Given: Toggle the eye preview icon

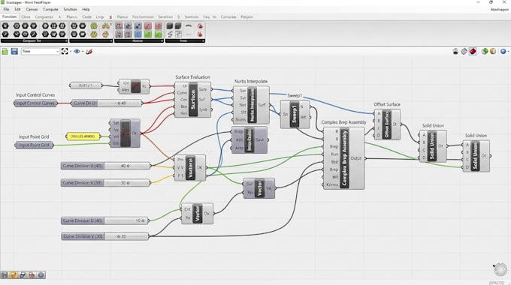Looking at the screenshot, I should [77, 52].
